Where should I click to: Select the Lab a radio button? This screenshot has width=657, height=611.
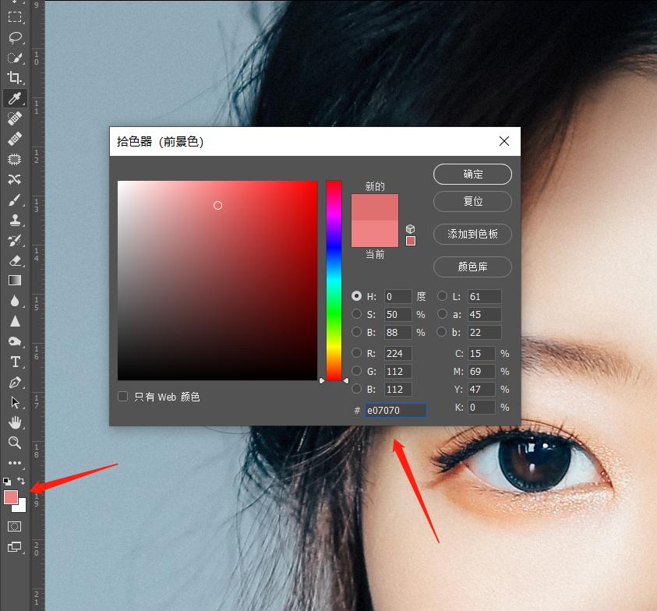point(442,314)
